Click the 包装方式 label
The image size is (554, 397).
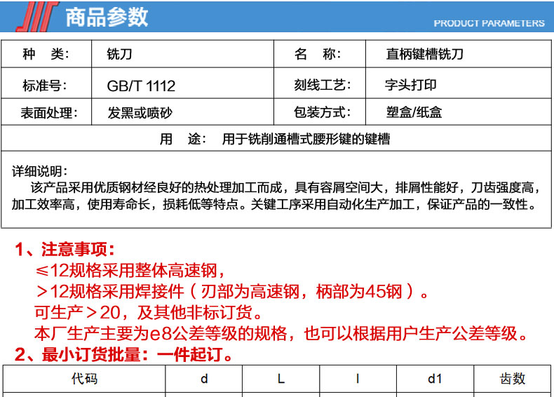(322, 112)
